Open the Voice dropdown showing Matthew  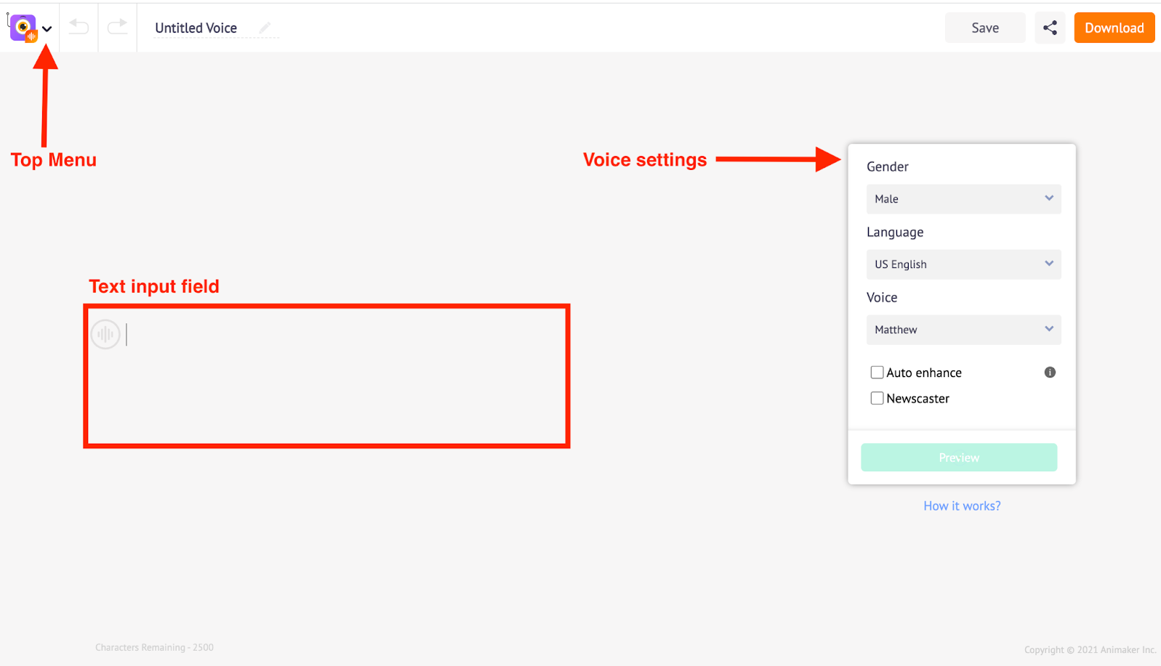[963, 330]
